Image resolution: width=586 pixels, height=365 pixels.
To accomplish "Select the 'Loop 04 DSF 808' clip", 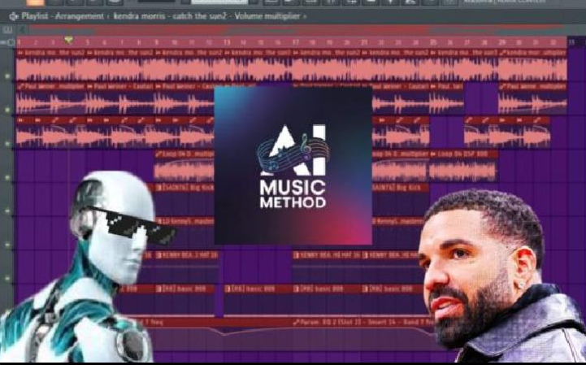I will point(463,167).
